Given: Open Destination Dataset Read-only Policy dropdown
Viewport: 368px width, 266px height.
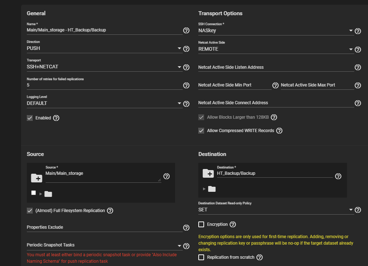Looking at the screenshot, I should coord(276,210).
